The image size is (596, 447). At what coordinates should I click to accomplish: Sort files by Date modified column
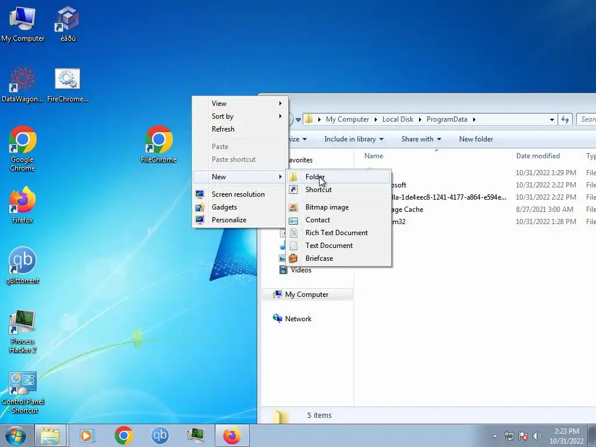(547, 156)
